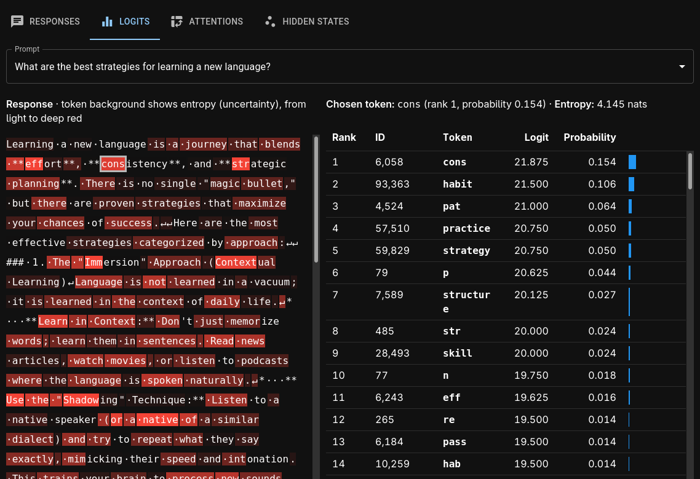Click the Probability column header
The height and width of the screenshot is (479, 700).
589,138
